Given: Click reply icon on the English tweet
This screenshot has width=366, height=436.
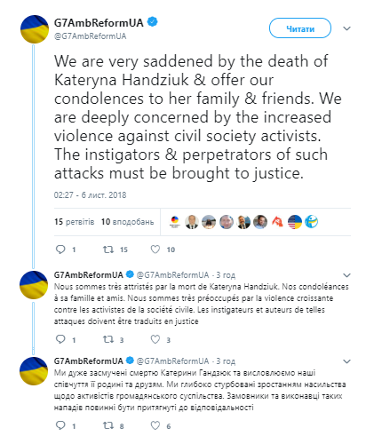Looking at the screenshot, I should [60, 250].
